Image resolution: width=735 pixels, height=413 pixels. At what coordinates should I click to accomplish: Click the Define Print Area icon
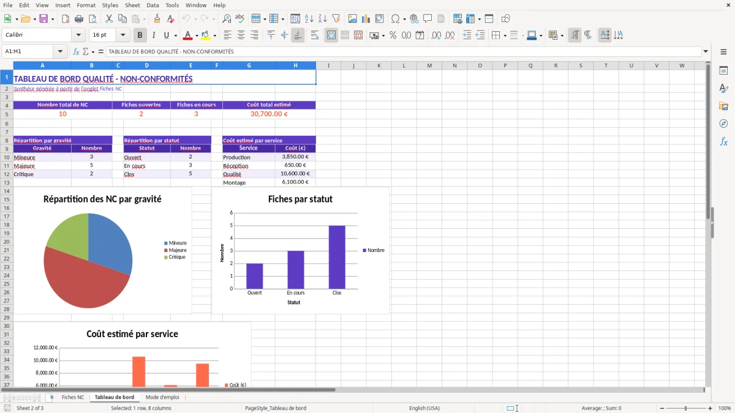458,19
